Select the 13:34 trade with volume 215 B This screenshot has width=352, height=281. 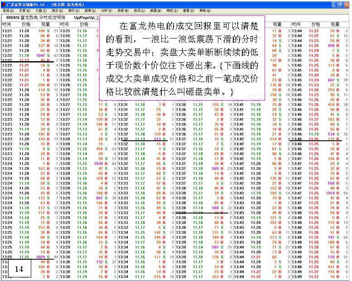tap(146, 276)
